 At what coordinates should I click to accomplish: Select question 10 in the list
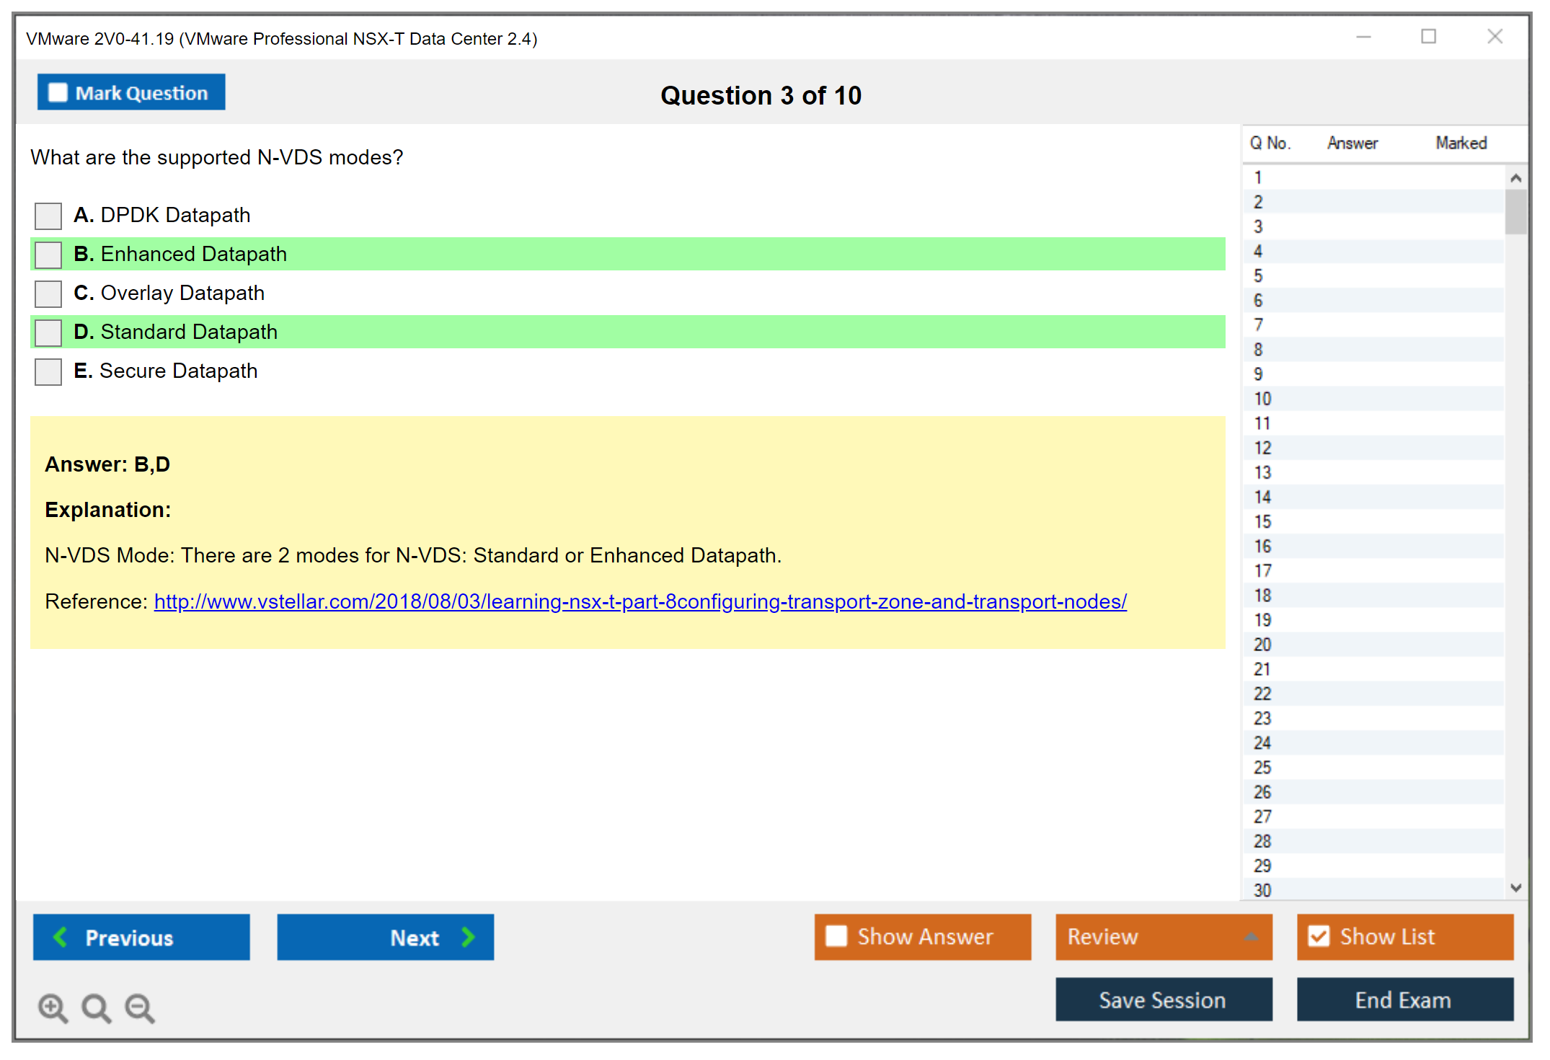click(1263, 399)
